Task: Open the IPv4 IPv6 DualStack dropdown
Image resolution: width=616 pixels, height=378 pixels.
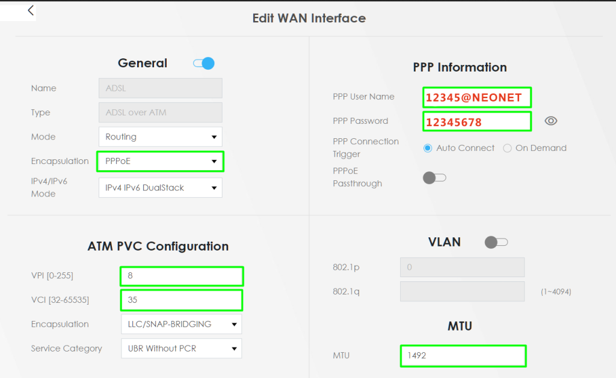Action: (160, 187)
